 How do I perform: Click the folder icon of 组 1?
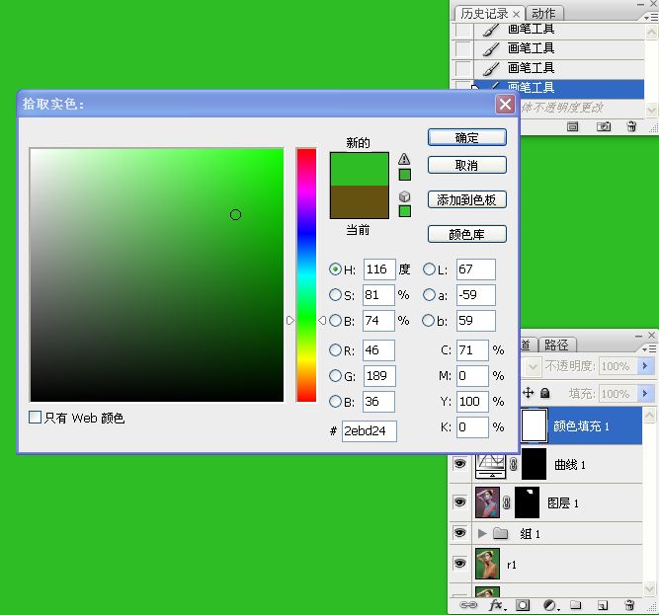[x=500, y=534]
